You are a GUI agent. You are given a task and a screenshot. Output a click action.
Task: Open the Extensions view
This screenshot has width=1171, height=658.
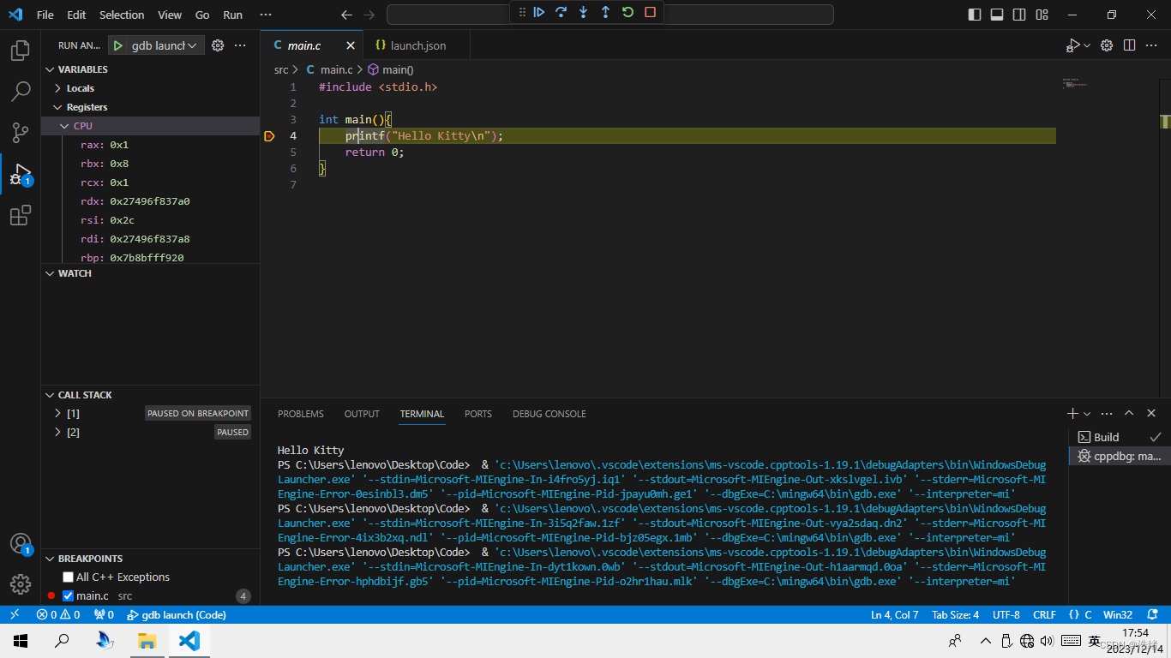click(21, 215)
